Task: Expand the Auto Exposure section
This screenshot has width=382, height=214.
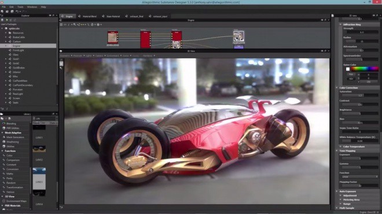Action: [x=337, y=191]
